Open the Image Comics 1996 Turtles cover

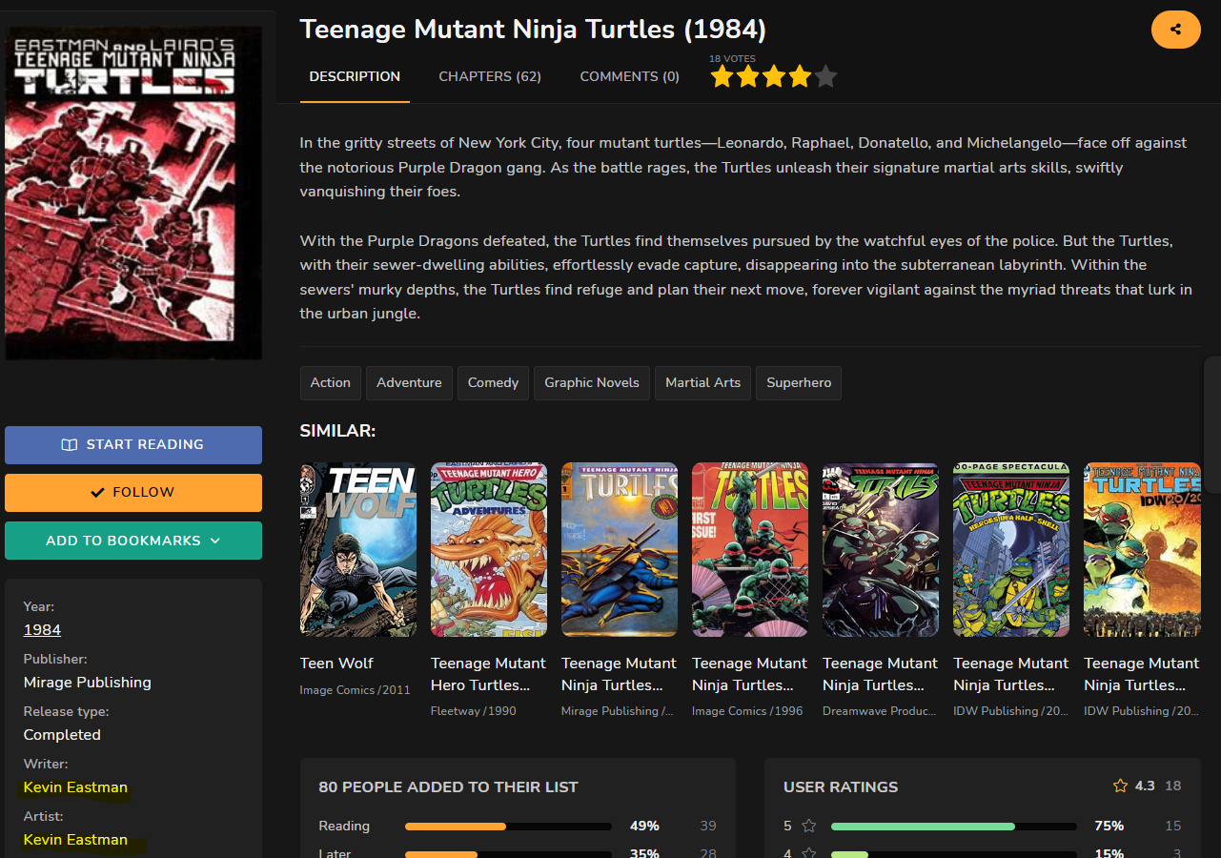point(750,549)
